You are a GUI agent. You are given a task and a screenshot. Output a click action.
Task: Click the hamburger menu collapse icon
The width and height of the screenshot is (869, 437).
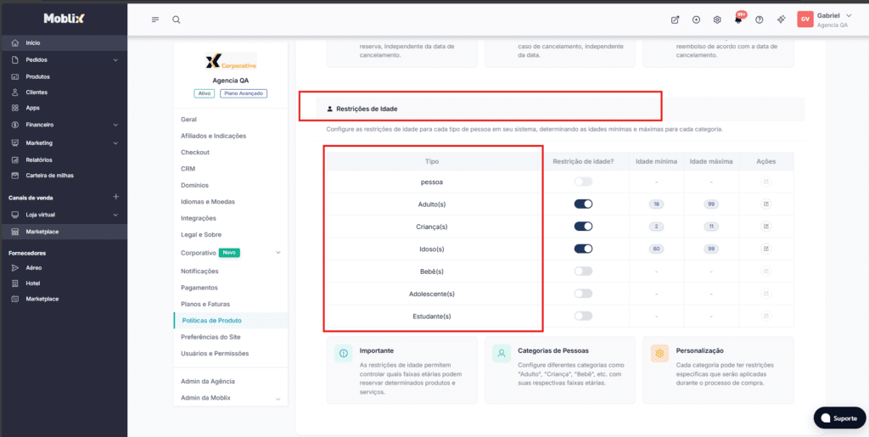point(155,20)
